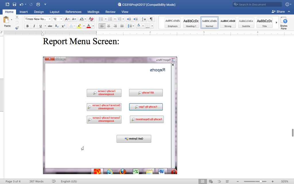Click the red font color A
The height and width of the screenshot is (184, 294).
tap(89, 26)
